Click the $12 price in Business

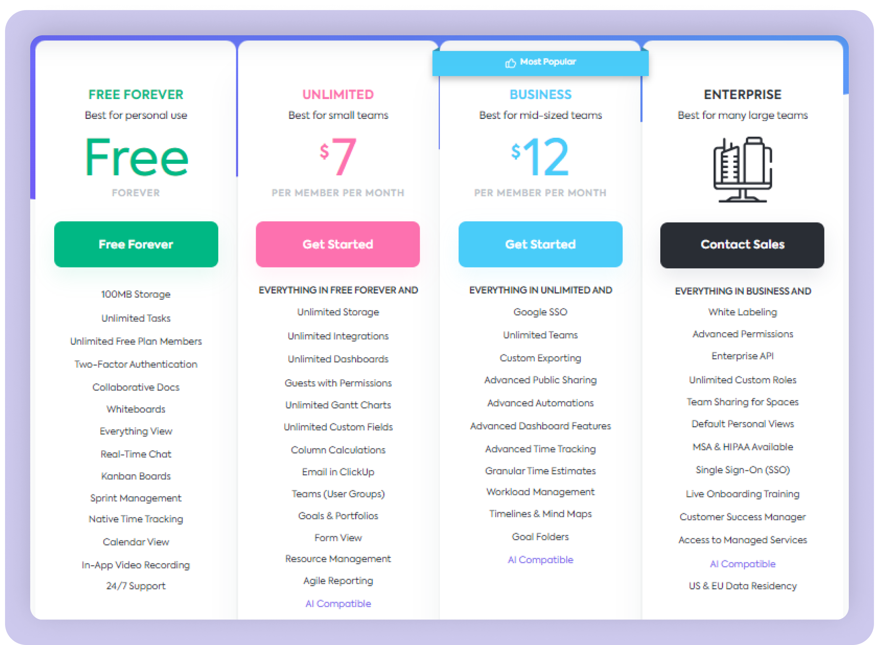540,157
